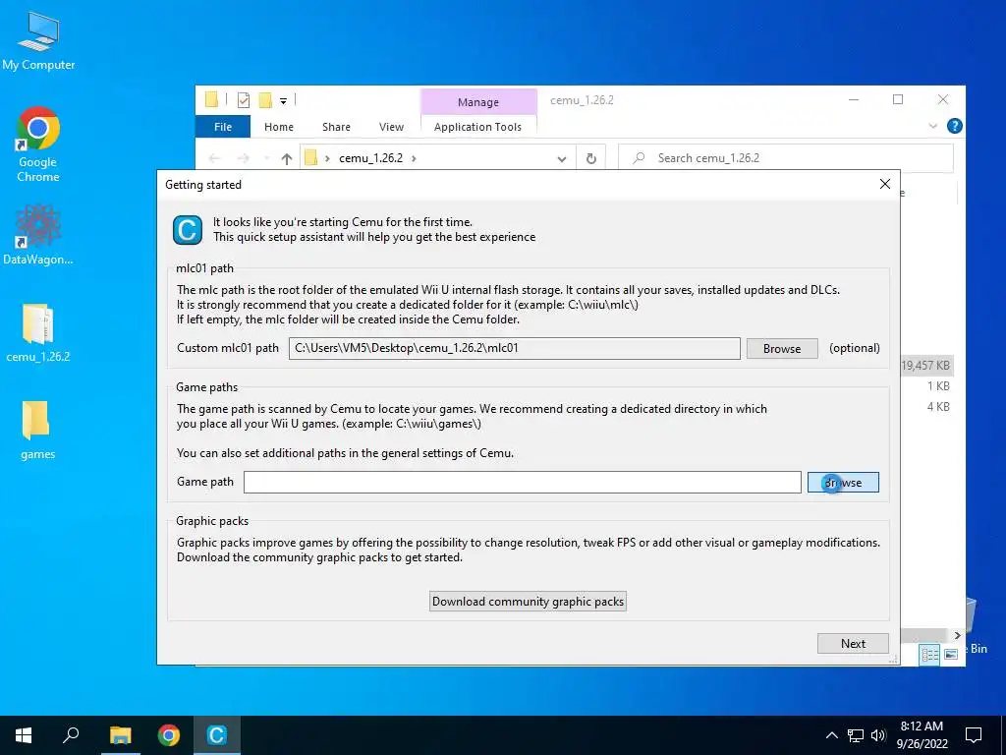Expand the address bar history dropdown
The width and height of the screenshot is (1006, 755).
point(561,158)
